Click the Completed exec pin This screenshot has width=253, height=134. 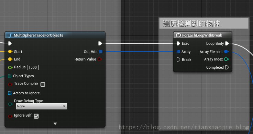pos(227,67)
